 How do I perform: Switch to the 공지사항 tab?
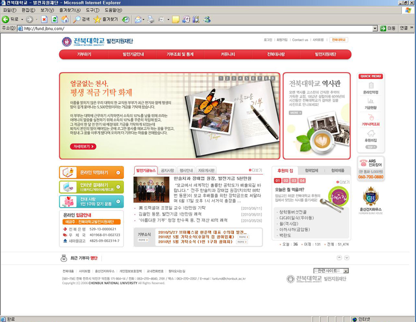click(167, 170)
